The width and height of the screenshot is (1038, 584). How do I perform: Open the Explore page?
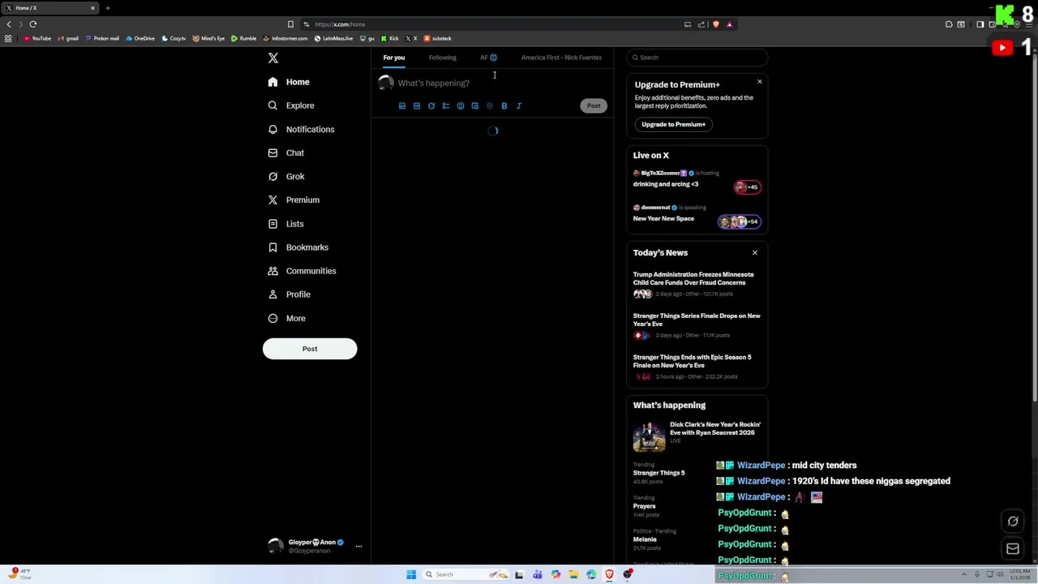291,105
